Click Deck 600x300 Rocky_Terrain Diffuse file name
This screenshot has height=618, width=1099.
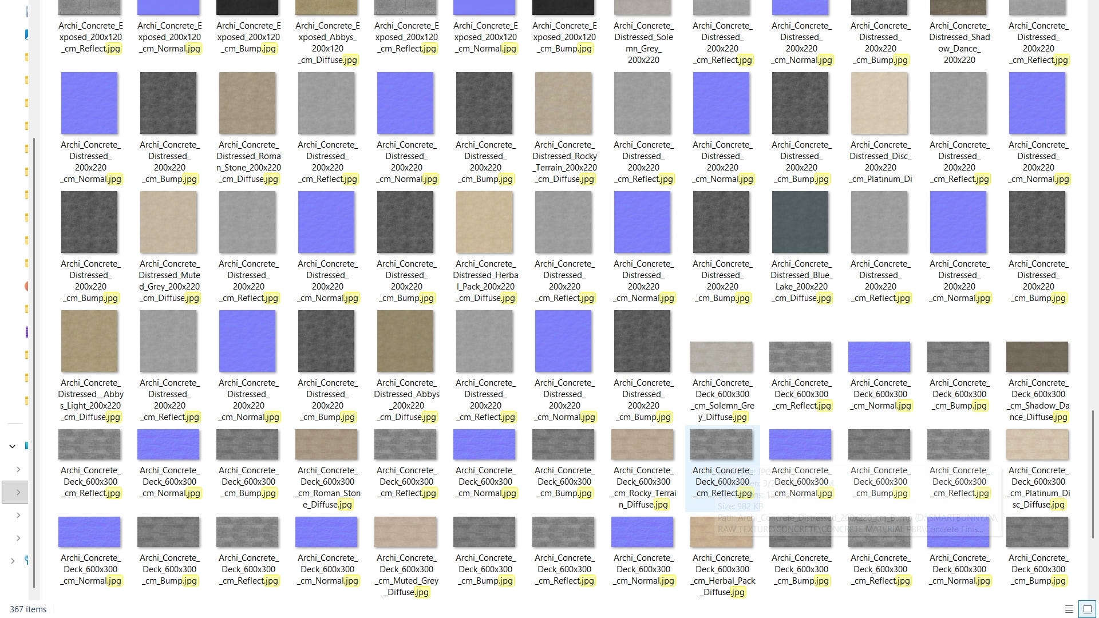pyautogui.click(x=643, y=488)
